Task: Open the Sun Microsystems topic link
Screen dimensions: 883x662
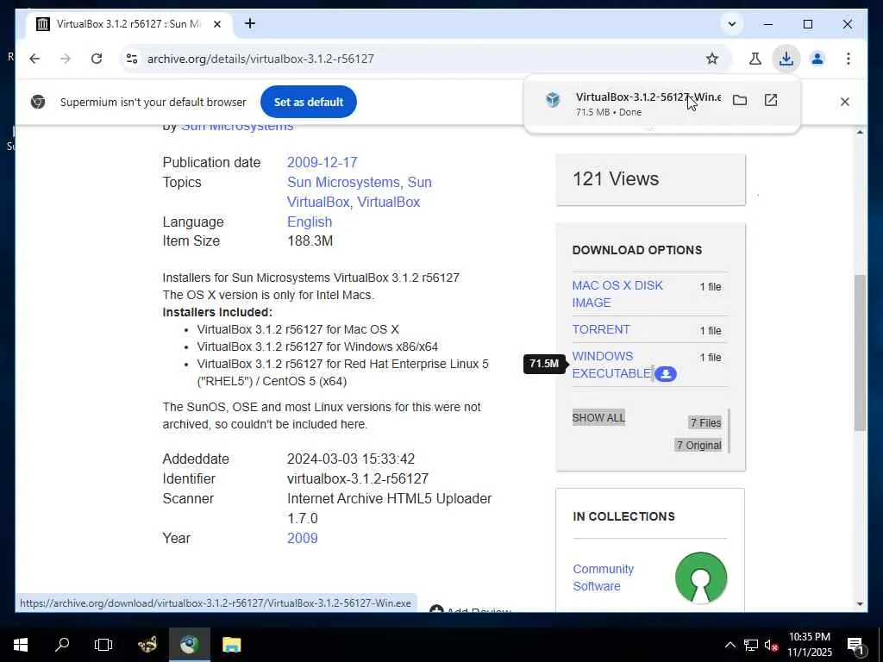Action: coord(343,183)
